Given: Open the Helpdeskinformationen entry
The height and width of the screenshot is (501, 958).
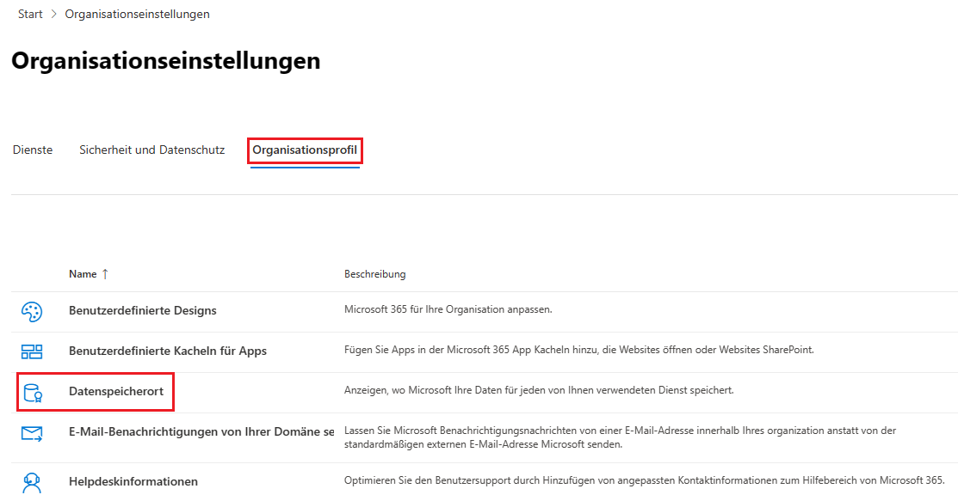Looking at the screenshot, I should click(x=133, y=482).
